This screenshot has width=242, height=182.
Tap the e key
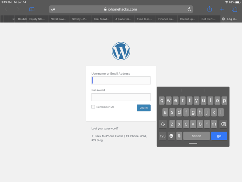(176, 100)
